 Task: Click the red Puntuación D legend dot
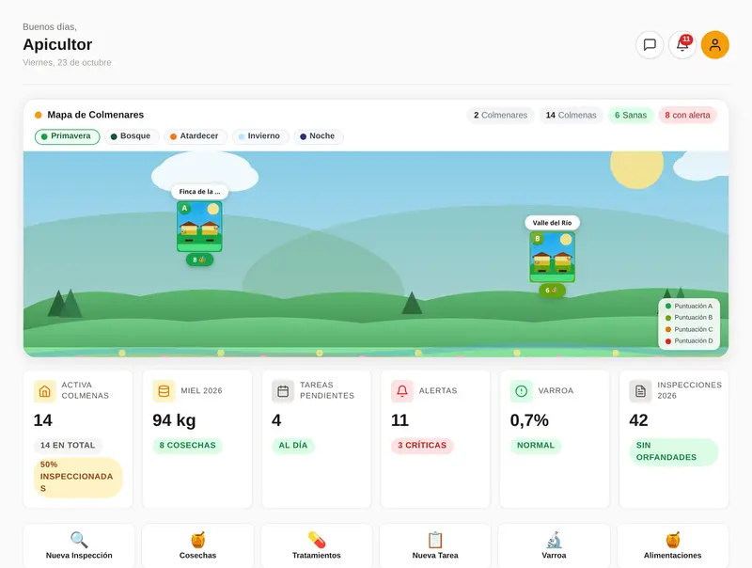coord(668,341)
